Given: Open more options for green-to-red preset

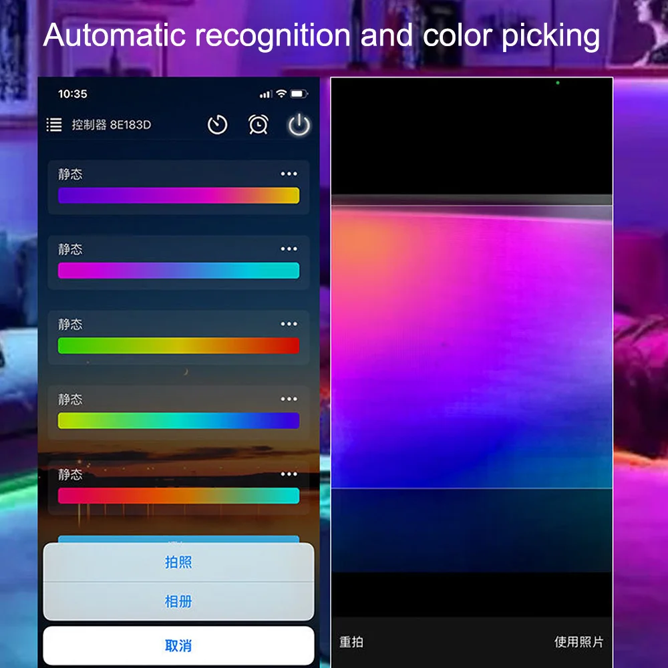Looking at the screenshot, I should tap(289, 324).
